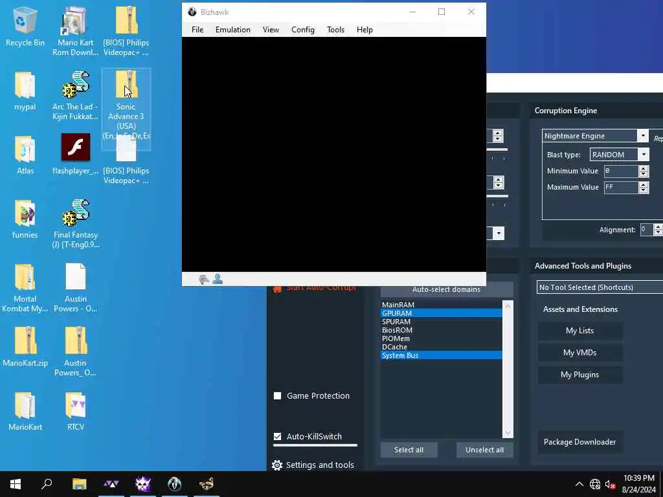Click the Select all domains button
This screenshot has width=663, height=497.
(x=409, y=450)
